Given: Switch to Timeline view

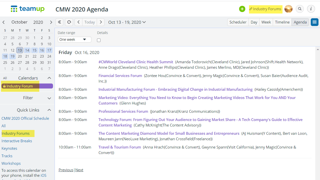Looking at the screenshot, I should coord(282,22).
